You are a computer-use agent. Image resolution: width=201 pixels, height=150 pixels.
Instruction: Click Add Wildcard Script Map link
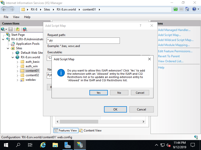176,40
